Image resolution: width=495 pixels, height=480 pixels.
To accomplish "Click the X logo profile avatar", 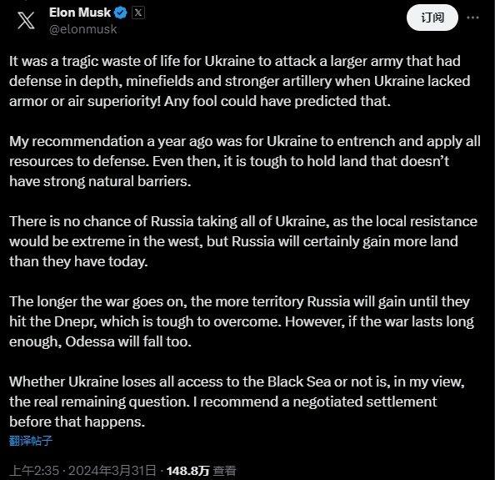I will tap(26, 20).
